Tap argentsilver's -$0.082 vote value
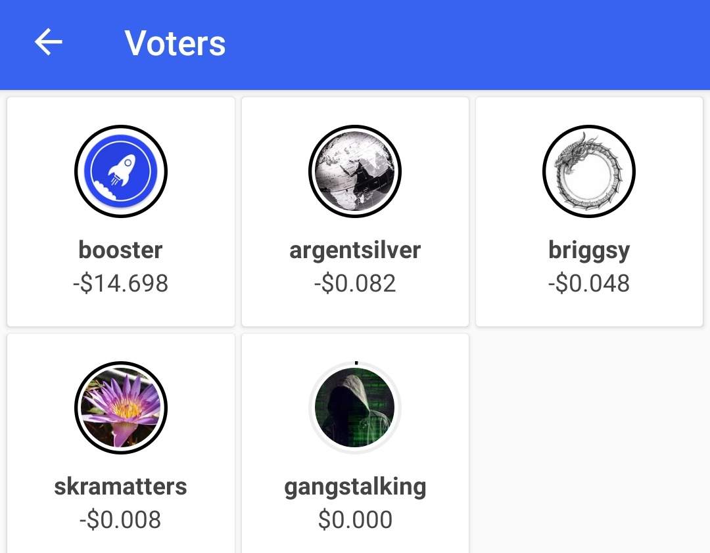This screenshot has width=710, height=553. coord(355,284)
